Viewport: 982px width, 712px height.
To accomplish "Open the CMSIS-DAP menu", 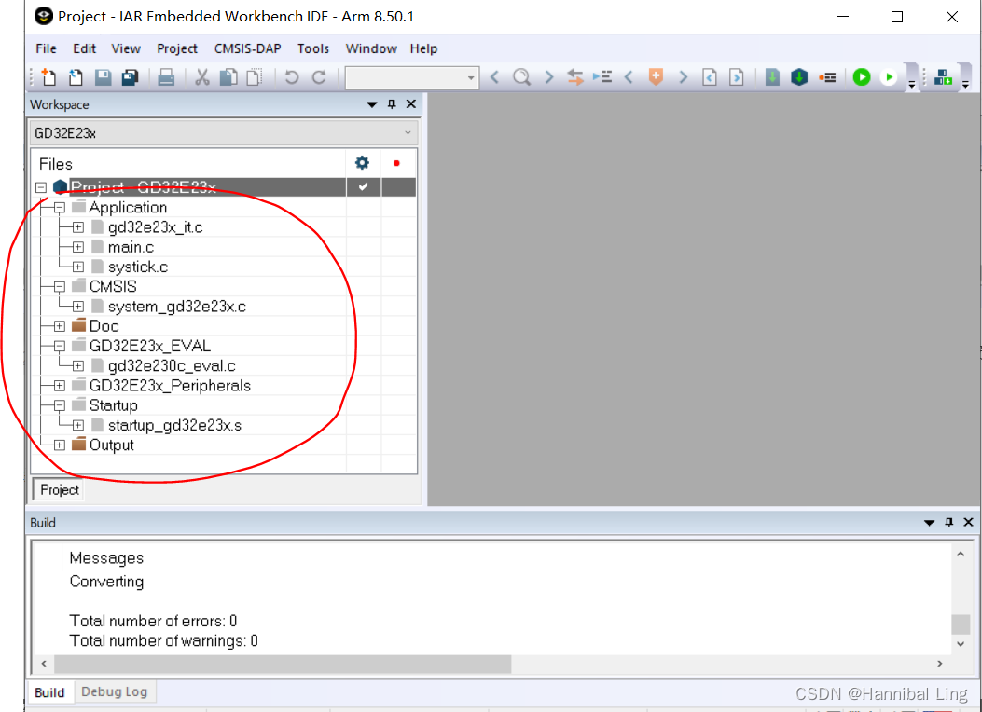I will (247, 48).
